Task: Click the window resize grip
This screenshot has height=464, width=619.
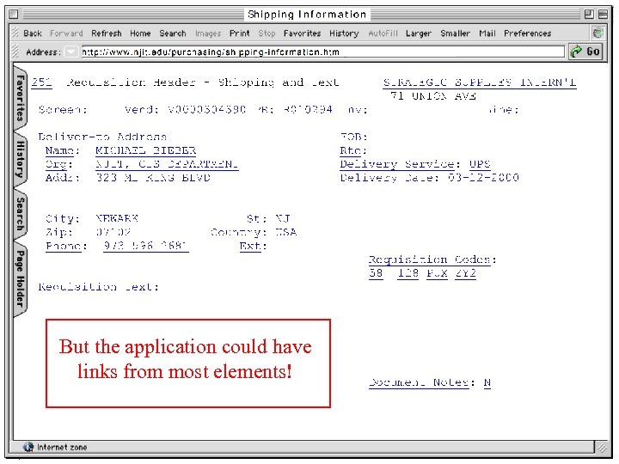Action: point(602,448)
